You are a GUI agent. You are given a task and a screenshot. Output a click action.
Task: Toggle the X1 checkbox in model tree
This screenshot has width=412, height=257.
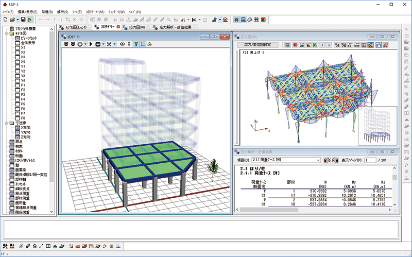pos(17,47)
